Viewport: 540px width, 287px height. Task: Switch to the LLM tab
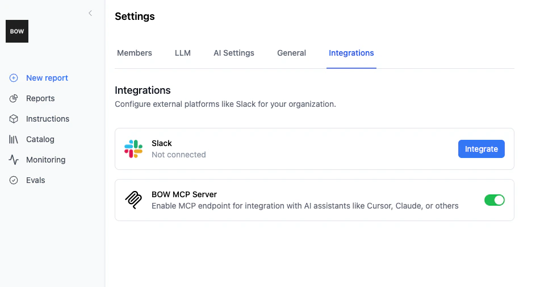click(182, 53)
